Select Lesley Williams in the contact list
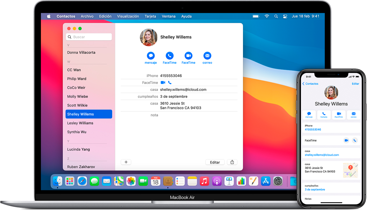367x212 pixels. [80, 123]
